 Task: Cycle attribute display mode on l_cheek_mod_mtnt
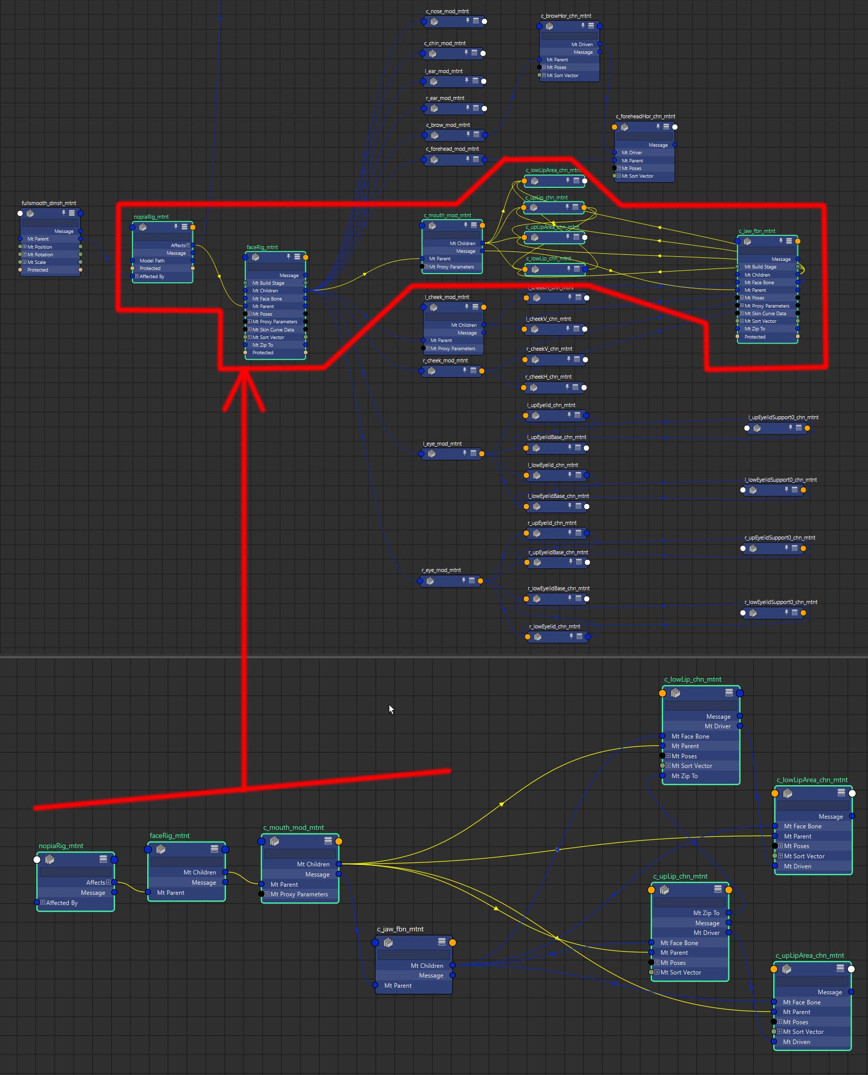click(475, 307)
